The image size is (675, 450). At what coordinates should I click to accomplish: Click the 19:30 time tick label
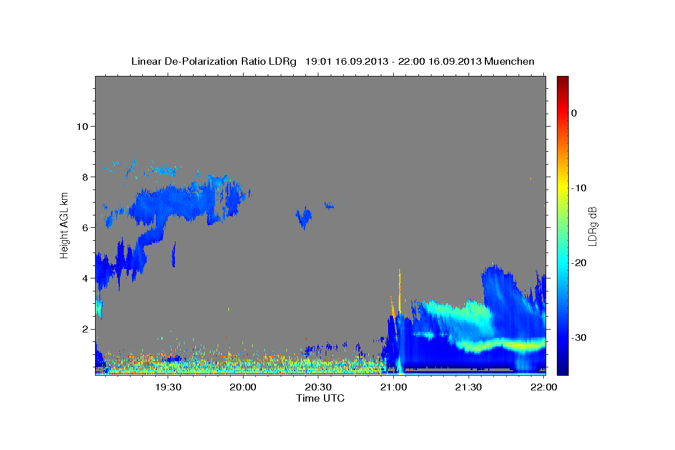(168, 387)
